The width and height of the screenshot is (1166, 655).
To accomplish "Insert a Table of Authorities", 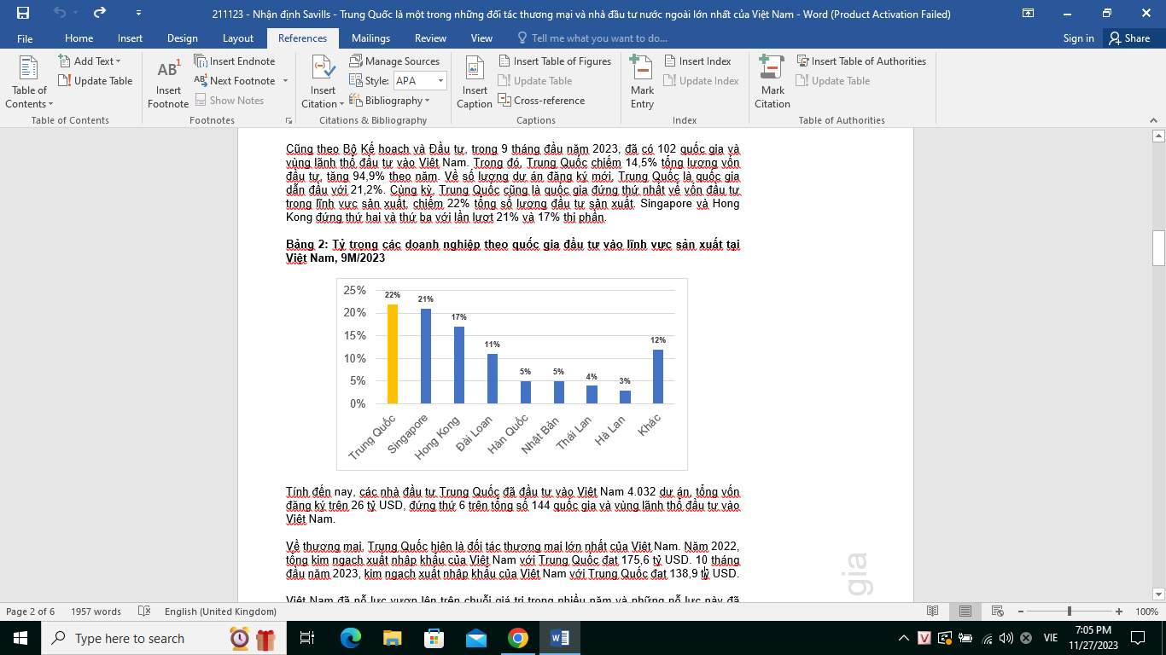I will [x=861, y=61].
